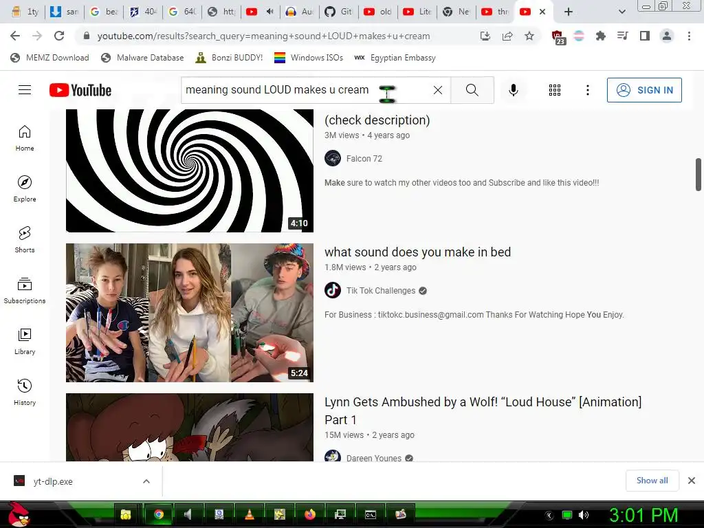The width and height of the screenshot is (704, 528).
Task: Switch to the YouTube 'old' tab
Action: tap(377, 12)
